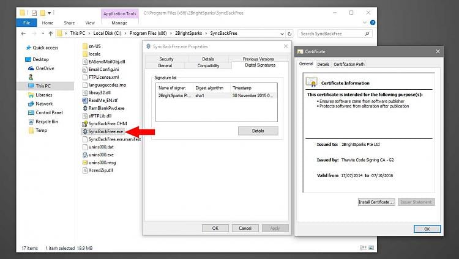Click OK in SyncBackFree.exe Properties
The height and width of the screenshot is (259, 459).
click(215, 228)
